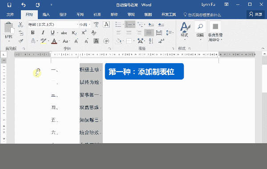Align text left

[119, 32]
